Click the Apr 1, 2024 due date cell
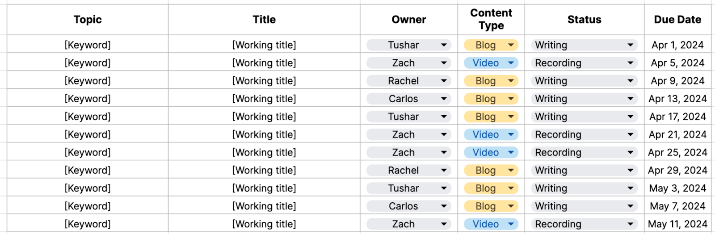Image resolution: width=715 pixels, height=234 pixels. (x=677, y=45)
